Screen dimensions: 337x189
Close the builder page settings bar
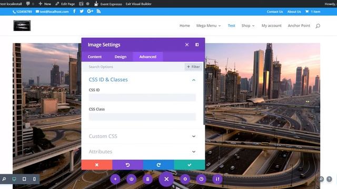pos(166,179)
